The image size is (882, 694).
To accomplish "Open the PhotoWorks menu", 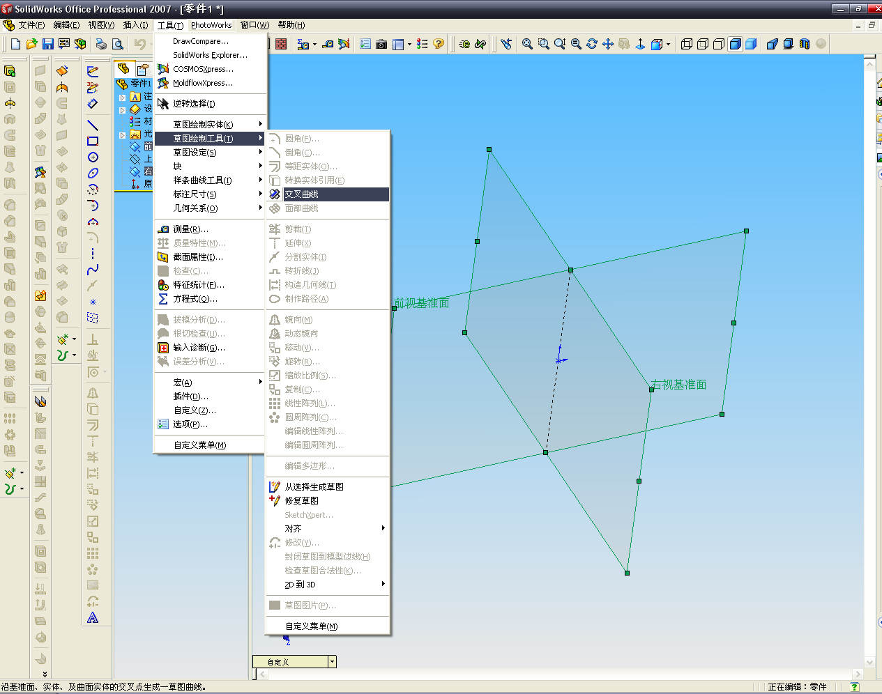I will tap(211, 25).
